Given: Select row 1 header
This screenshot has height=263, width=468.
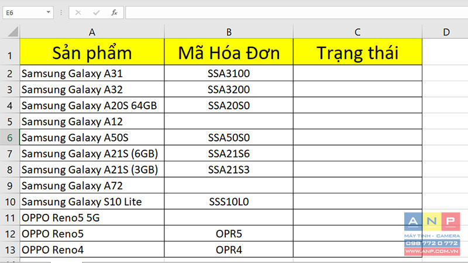Looking at the screenshot, I should [x=10, y=52].
